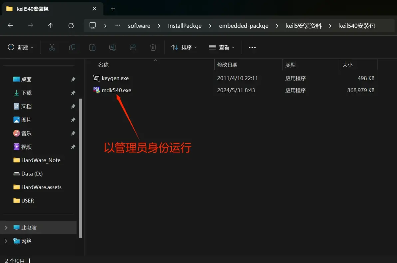This screenshot has height=263, width=397.
Task: Click the Copy icon in toolbar
Action: tap(72, 47)
